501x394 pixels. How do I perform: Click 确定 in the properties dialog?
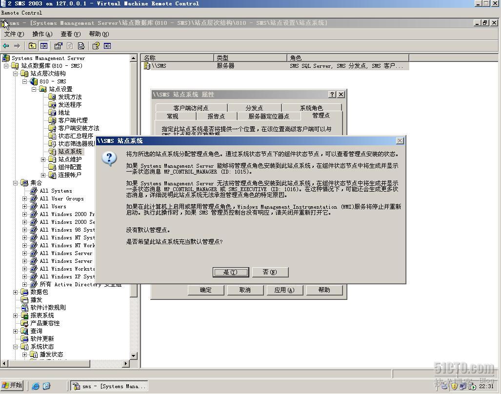point(206,290)
